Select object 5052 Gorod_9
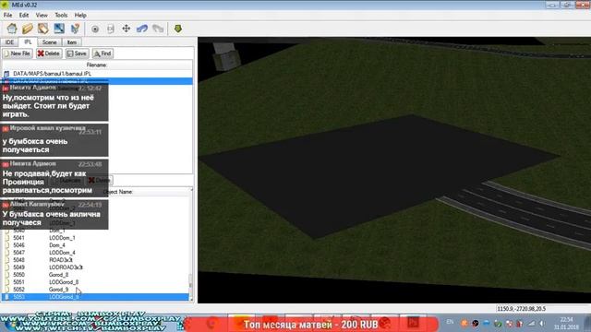The width and height of the screenshot is (591, 332). click(x=95, y=290)
